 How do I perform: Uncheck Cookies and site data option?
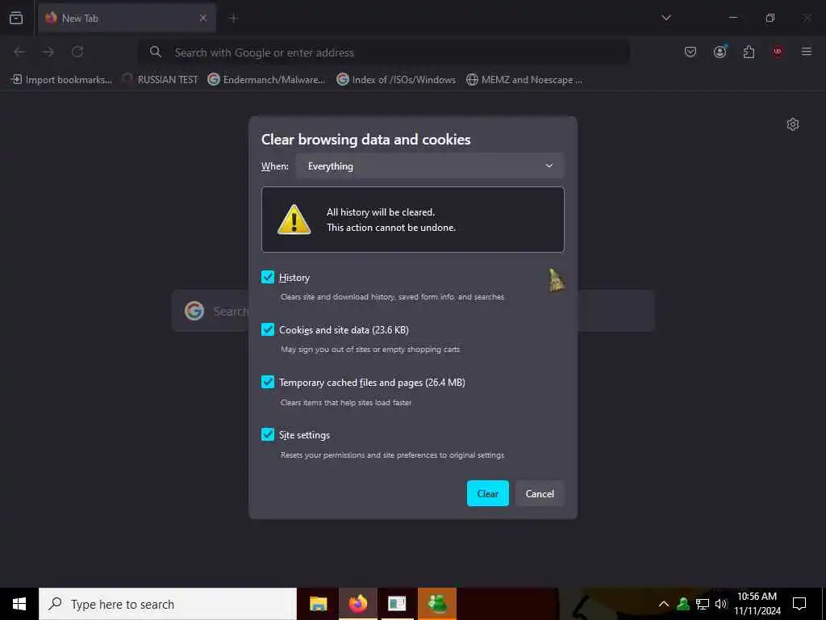coord(268,329)
